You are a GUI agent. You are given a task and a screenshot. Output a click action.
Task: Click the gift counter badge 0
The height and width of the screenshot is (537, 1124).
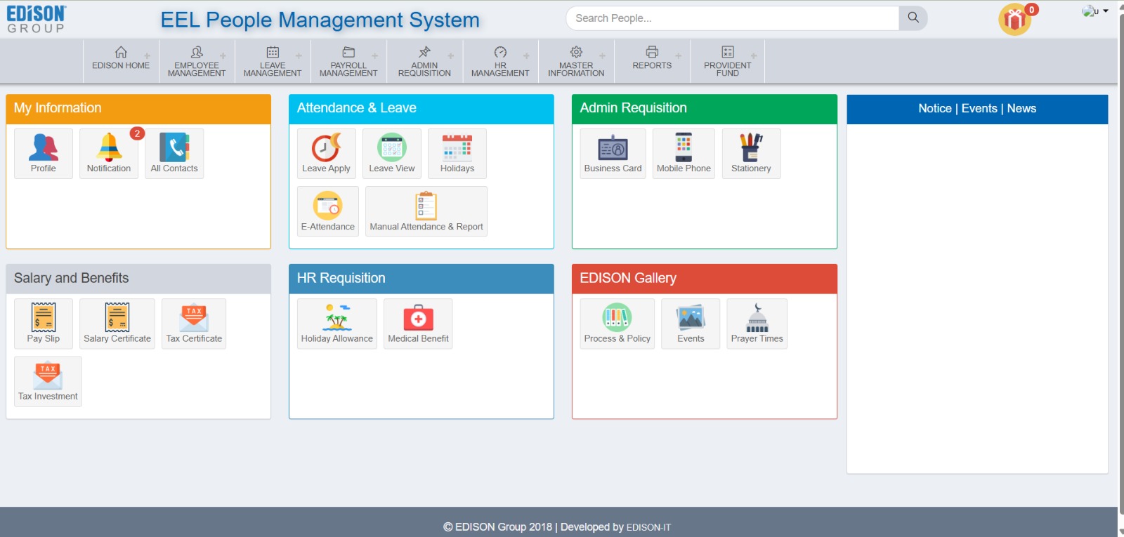pos(1031,10)
